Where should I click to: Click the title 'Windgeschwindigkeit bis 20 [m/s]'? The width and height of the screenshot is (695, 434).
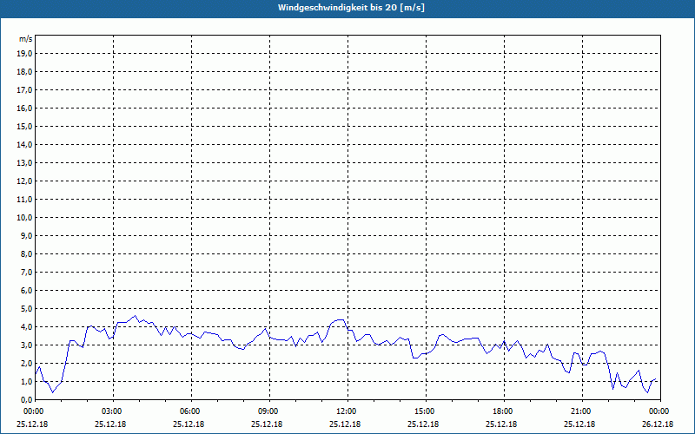(351, 8)
